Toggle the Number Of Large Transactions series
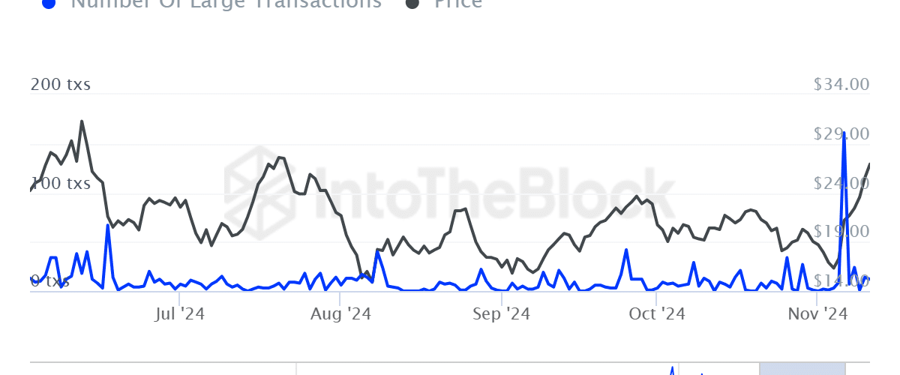 (x=225, y=3)
